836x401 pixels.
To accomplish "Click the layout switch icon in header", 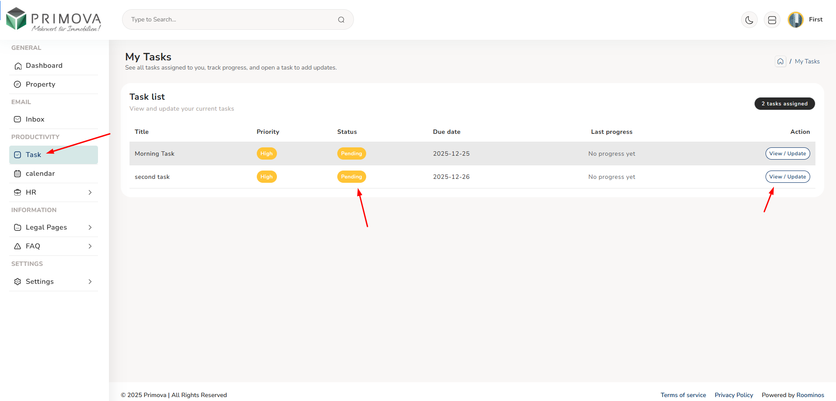I will (772, 20).
